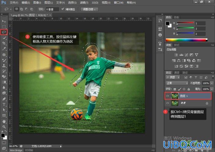This screenshot has width=215, height=152.
Task: Open the Color panel flyout menu
Action: 213,17
